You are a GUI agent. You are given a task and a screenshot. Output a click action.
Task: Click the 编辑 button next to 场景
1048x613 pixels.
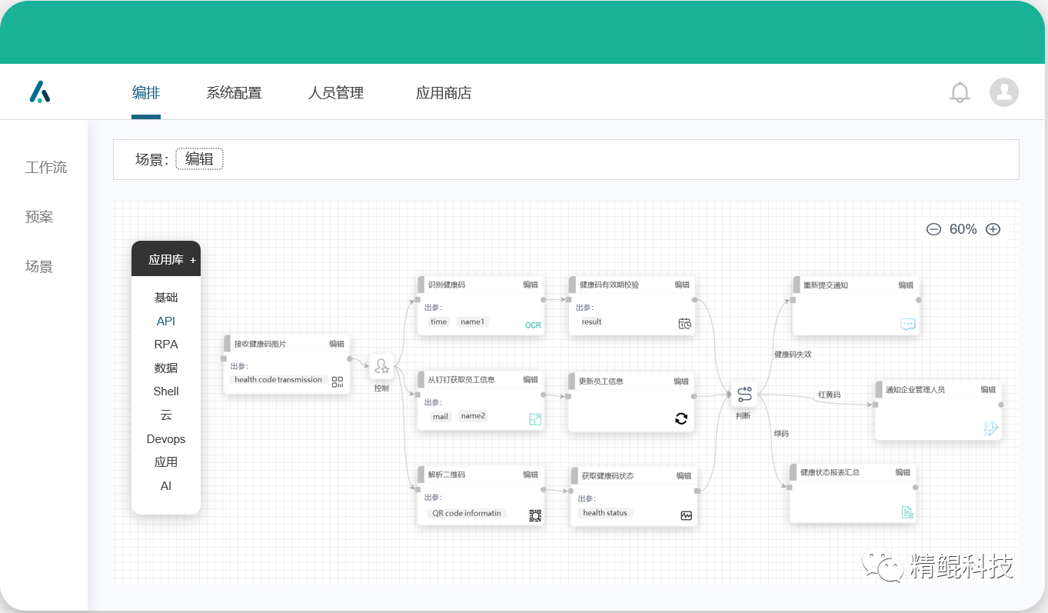[x=199, y=158]
